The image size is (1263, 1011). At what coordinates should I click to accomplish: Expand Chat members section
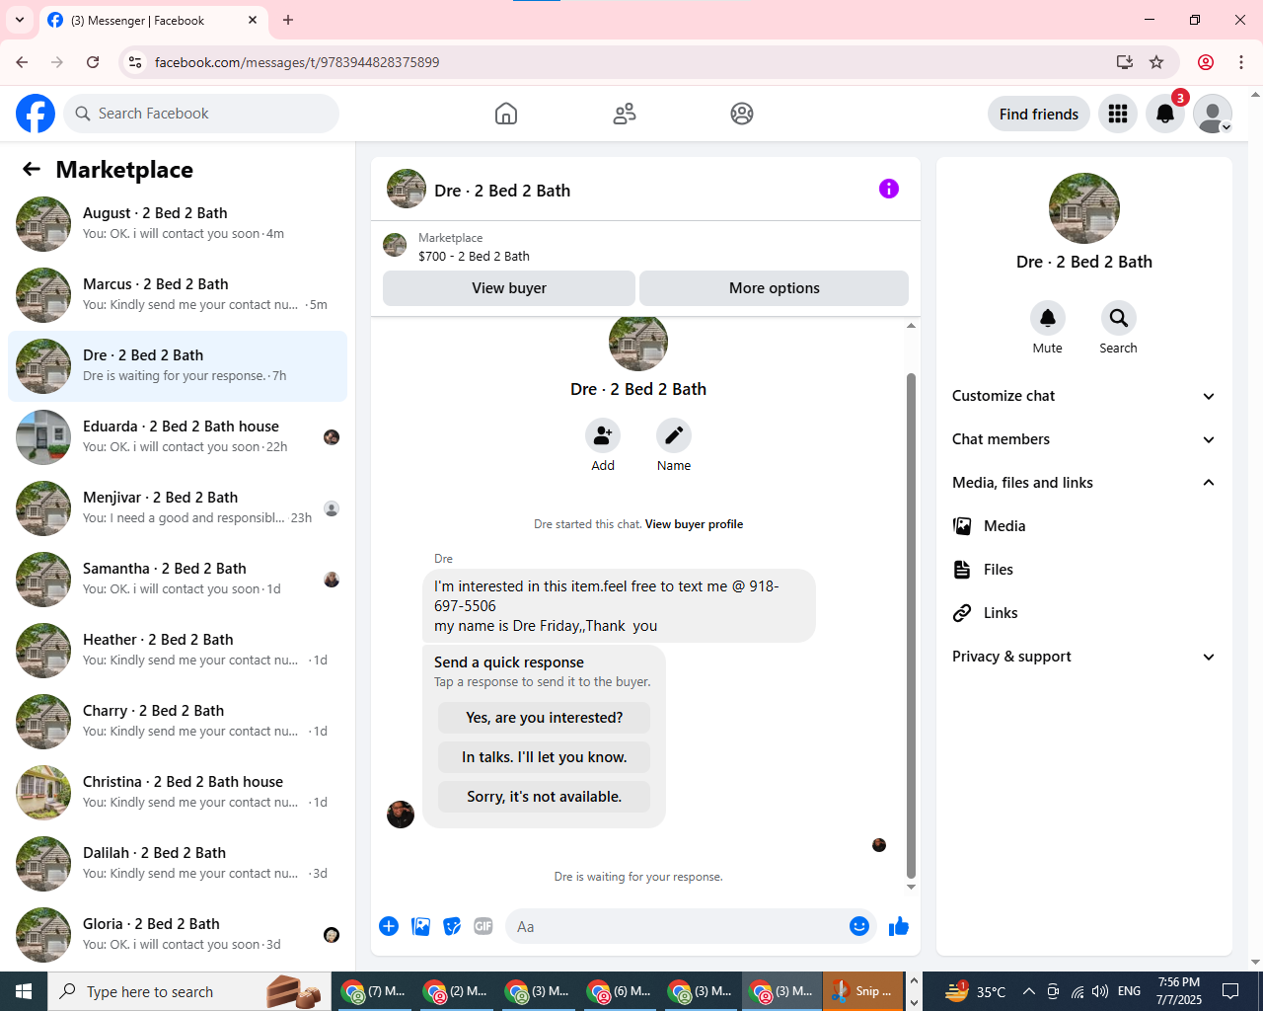point(1083,439)
